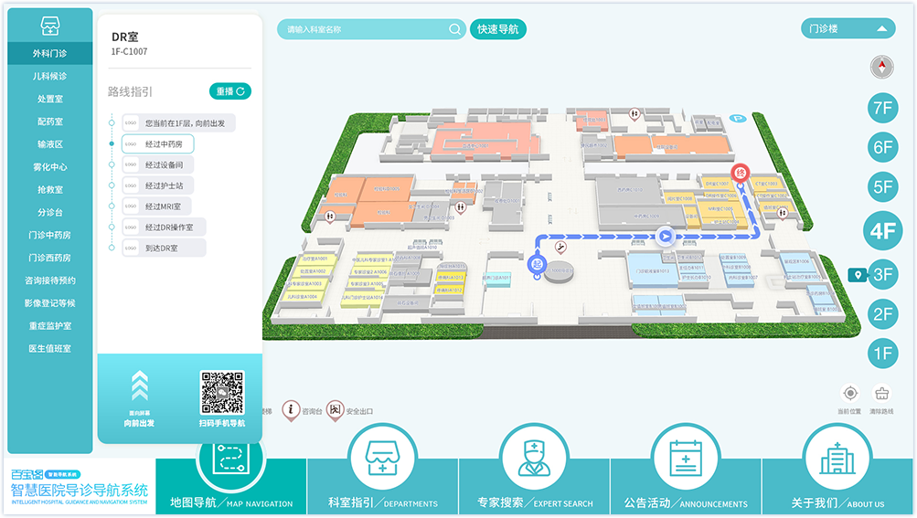Image resolution: width=917 pixels, height=518 pixels.
Task: Select floor 7F
Action: (x=882, y=108)
